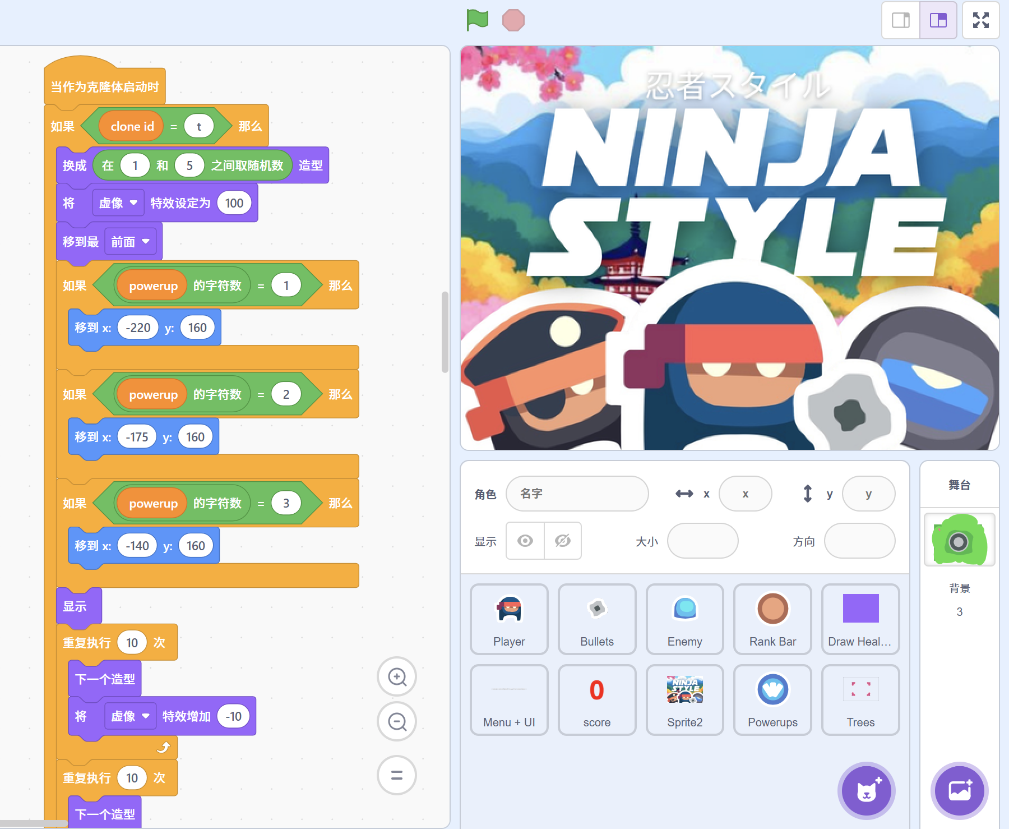The image size is (1009, 829).
Task: Click the powerup length comparison value 1
Action: point(286,285)
